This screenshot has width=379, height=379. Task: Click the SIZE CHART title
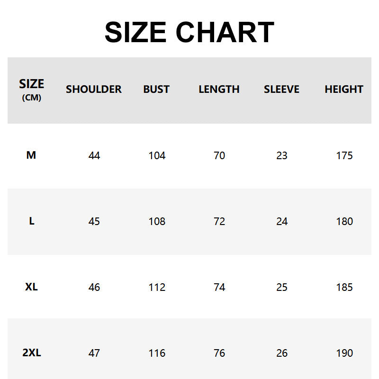[x=189, y=32]
